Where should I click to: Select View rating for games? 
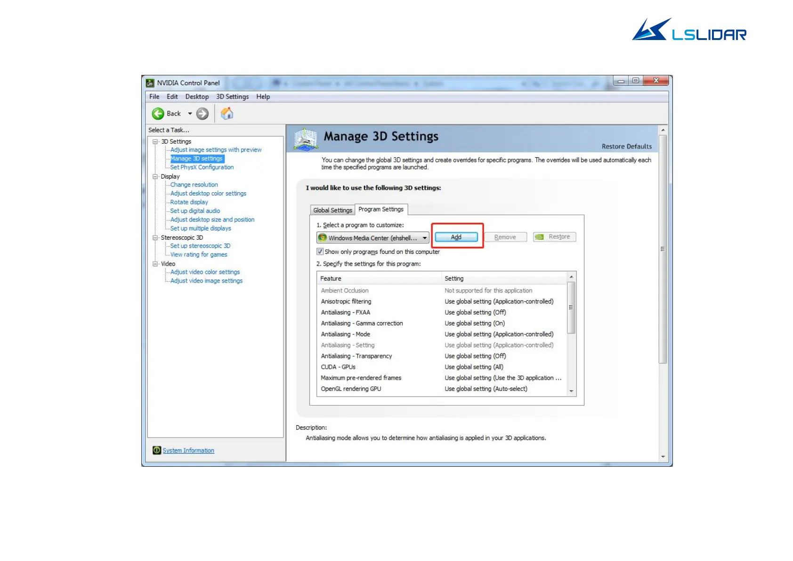pyautogui.click(x=199, y=255)
